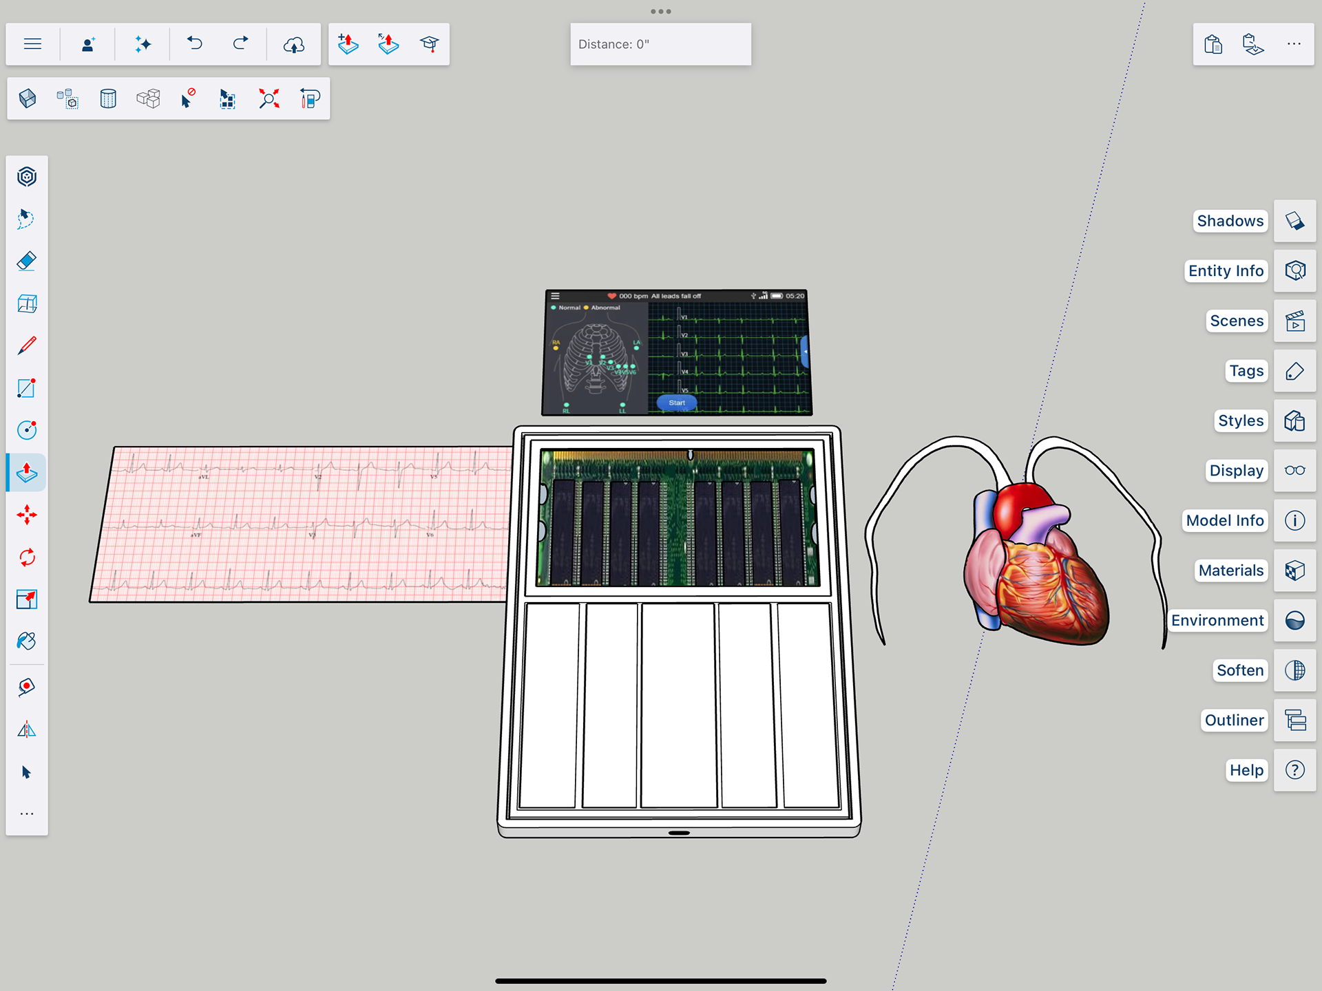Select the red Pencil line tool
This screenshot has width=1322, height=991.
(26, 345)
